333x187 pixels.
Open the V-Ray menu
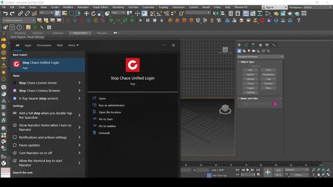click(x=217, y=7)
